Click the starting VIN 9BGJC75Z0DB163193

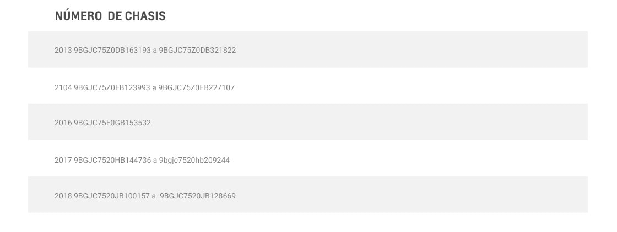(x=112, y=50)
